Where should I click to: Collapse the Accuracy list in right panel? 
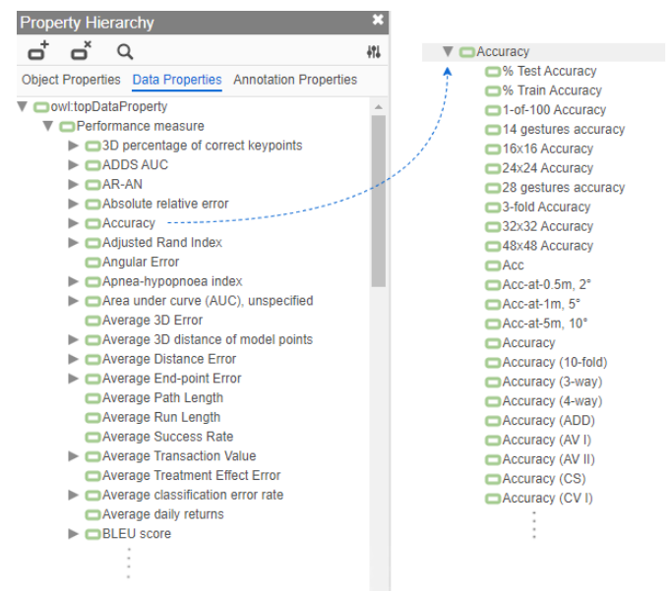coord(448,52)
